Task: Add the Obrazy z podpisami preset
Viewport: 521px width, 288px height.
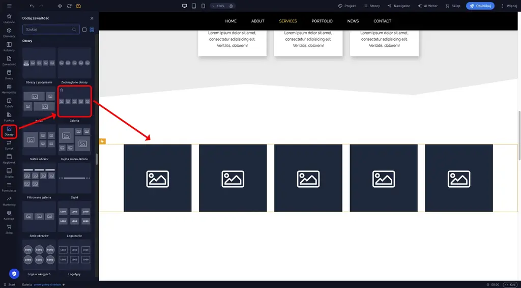Action: click(39, 63)
